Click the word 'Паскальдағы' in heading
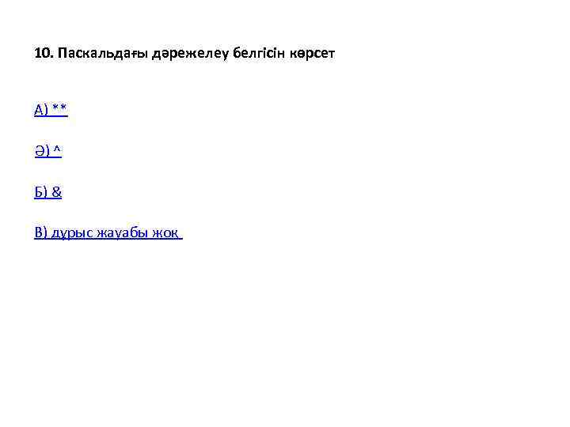 click(x=103, y=53)
